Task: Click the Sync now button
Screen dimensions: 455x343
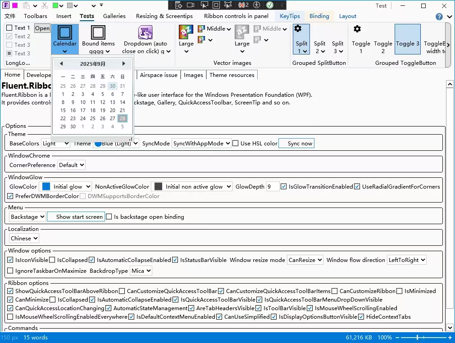Action: click(x=296, y=143)
